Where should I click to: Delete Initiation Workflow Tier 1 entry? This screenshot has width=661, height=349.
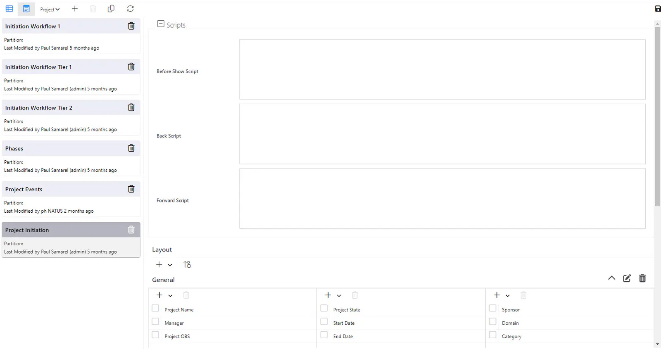coord(131,66)
